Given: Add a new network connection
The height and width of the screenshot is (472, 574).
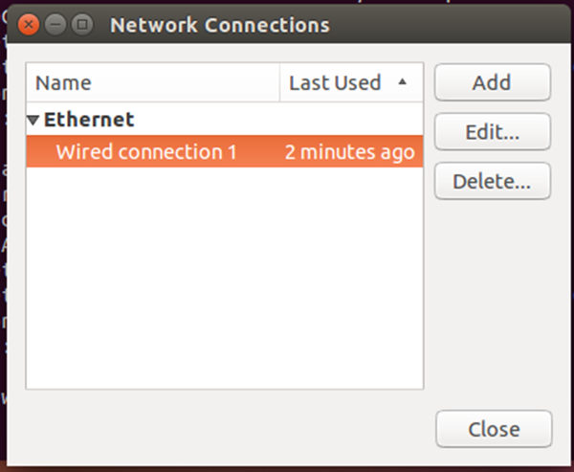Looking at the screenshot, I should coord(493,82).
